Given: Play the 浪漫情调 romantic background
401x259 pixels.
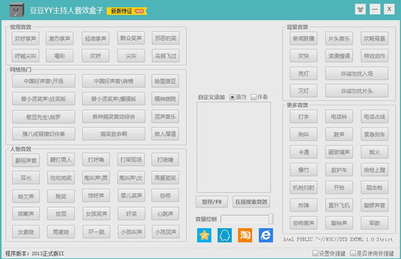Looking at the screenshot, I should [339, 55].
